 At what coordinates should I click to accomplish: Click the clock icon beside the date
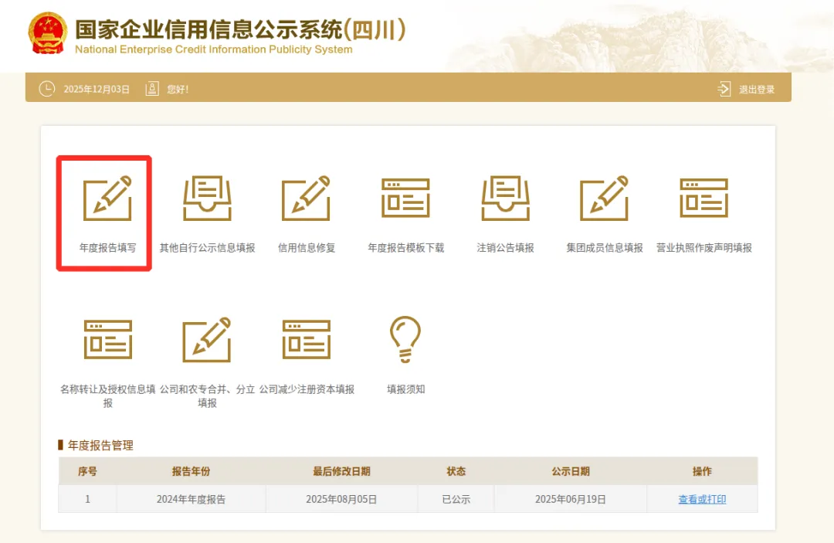[46, 88]
